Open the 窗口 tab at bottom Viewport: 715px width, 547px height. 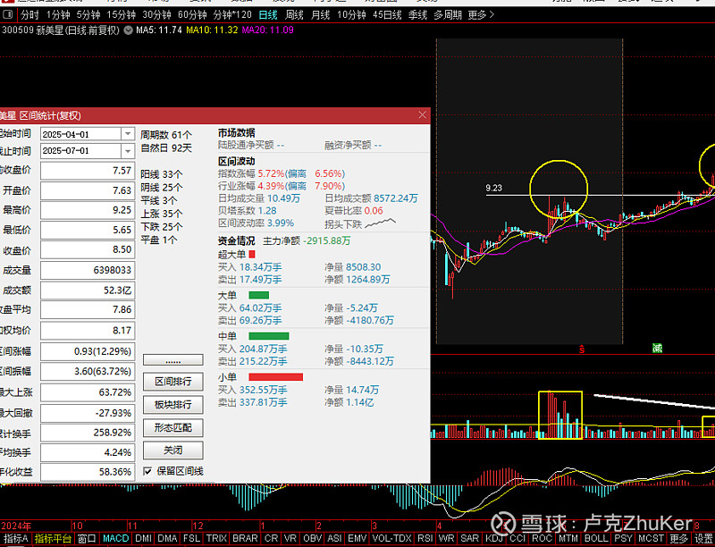[x=87, y=539]
